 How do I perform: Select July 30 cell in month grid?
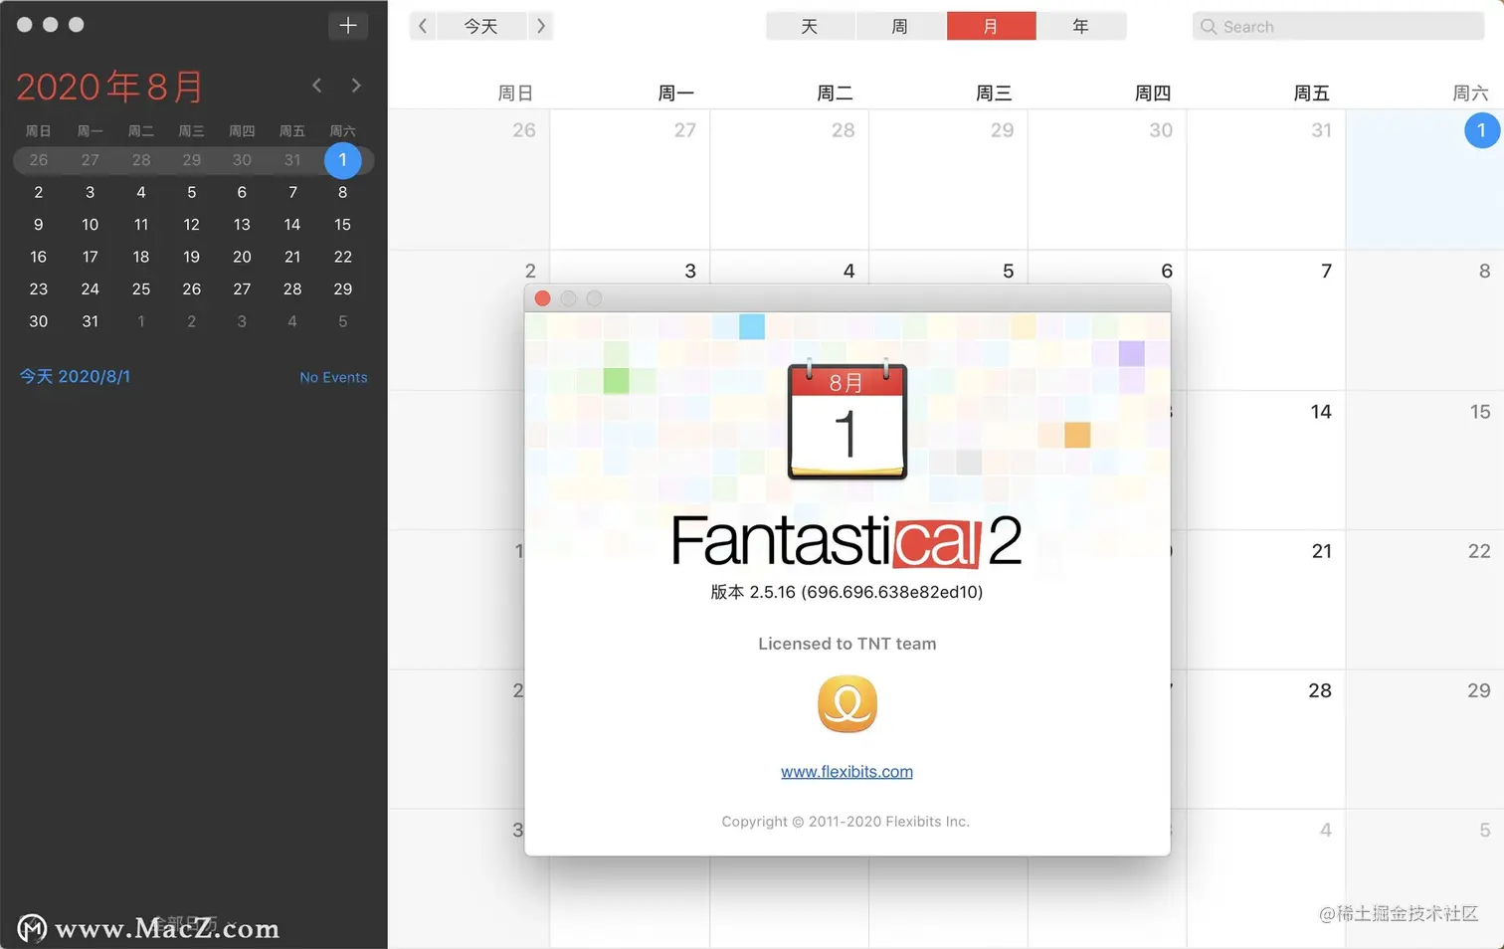click(x=1107, y=179)
